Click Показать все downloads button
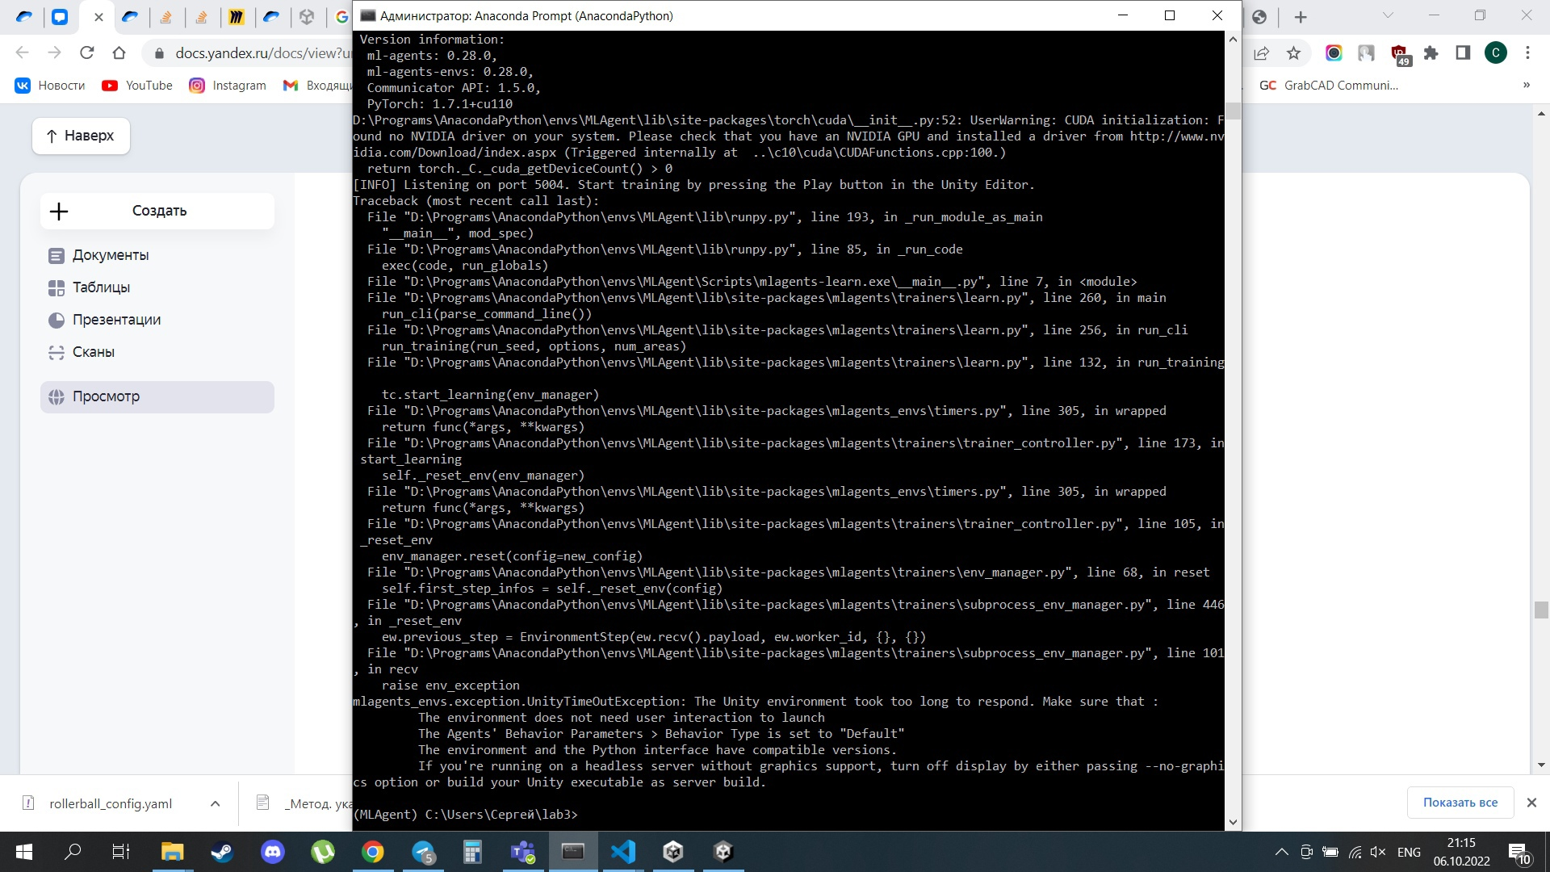Image resolution: width=1550 pixels, height=872 pixels. click(1460, 803)
